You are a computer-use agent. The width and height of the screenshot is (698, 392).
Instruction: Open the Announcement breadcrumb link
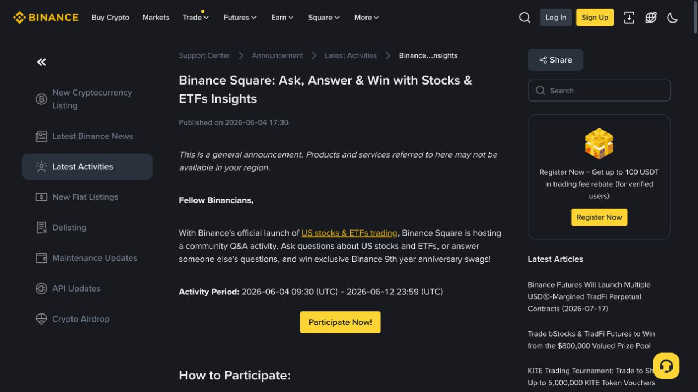[x=278, y=55]
